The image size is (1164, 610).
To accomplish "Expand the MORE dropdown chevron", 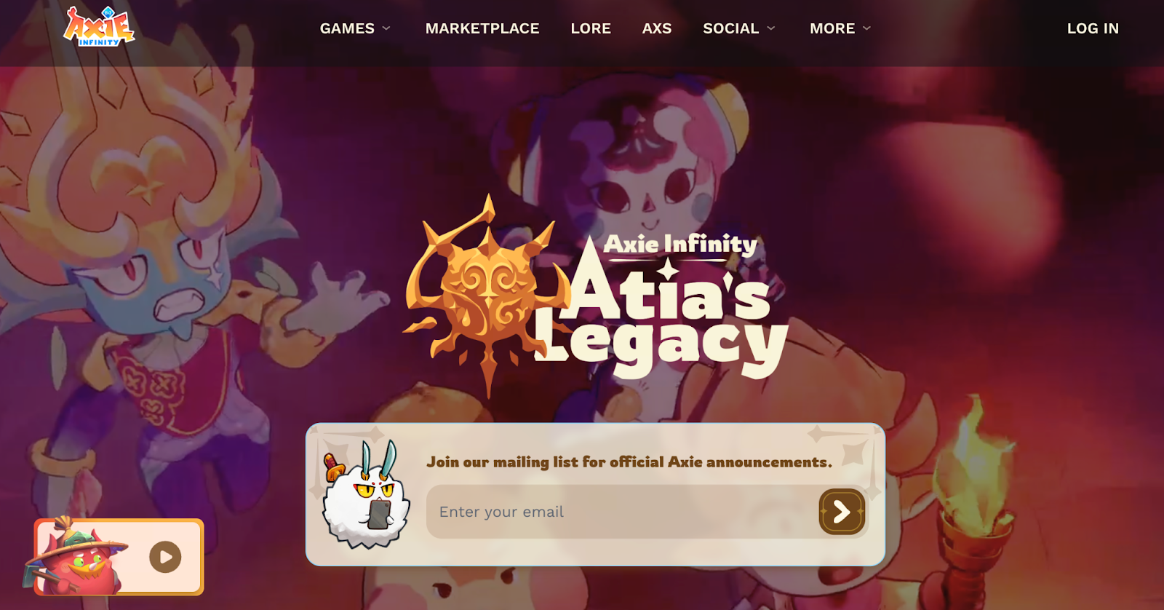I will click(x=866, y=28).
